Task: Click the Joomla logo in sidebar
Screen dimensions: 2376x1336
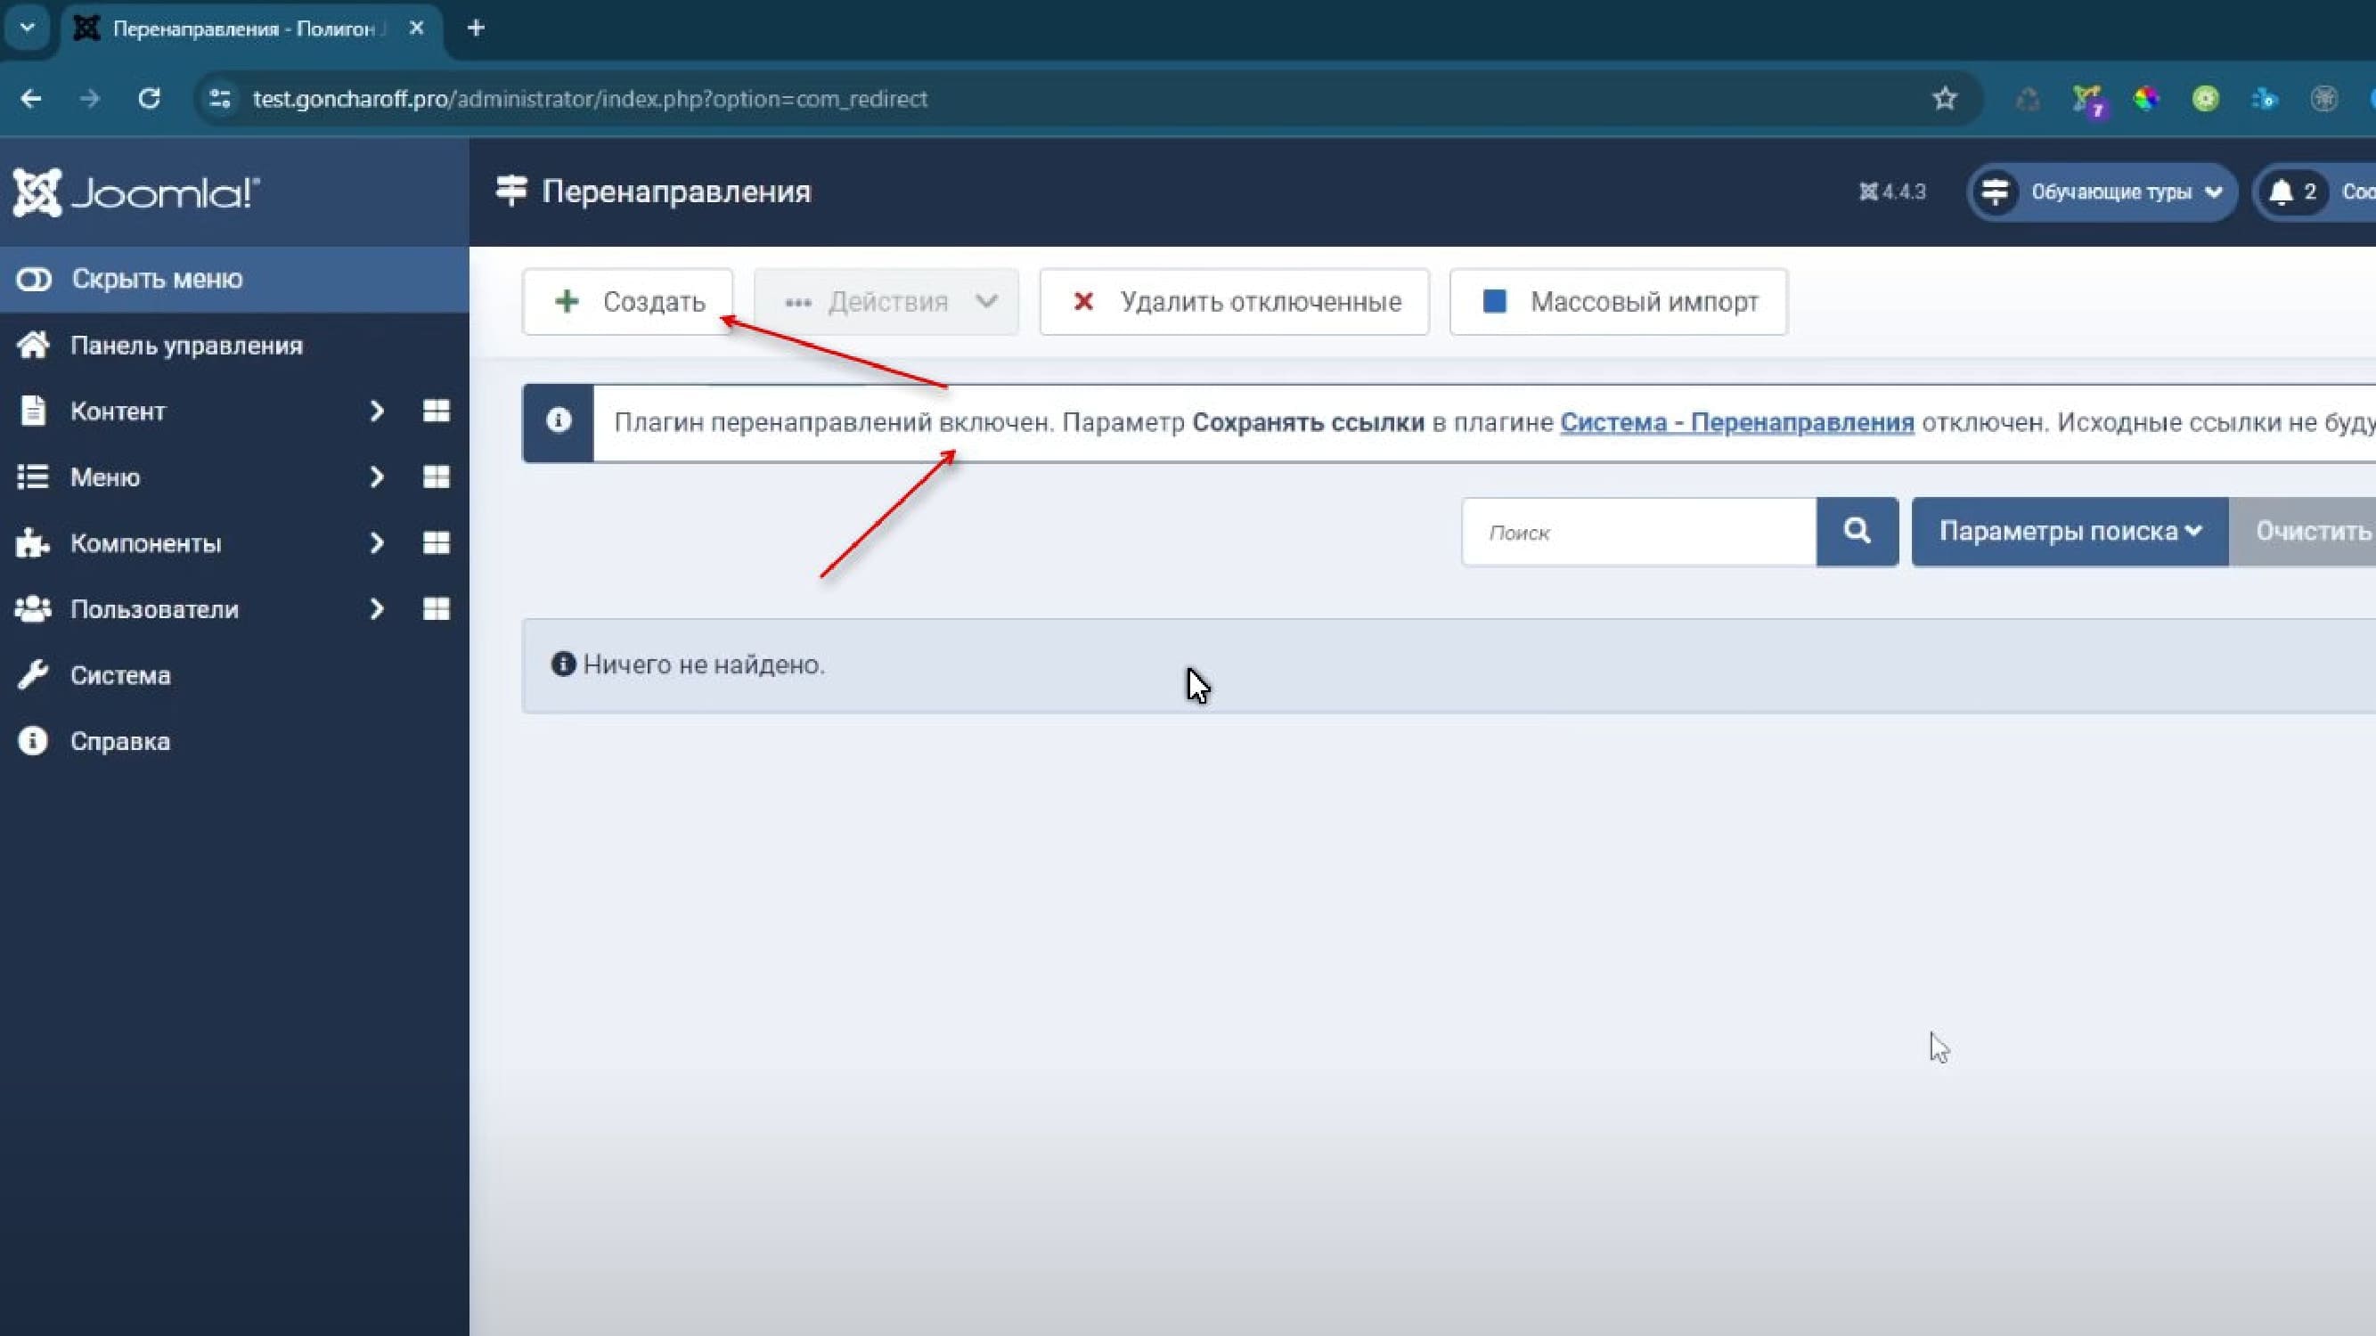Action: click(136, 192)
